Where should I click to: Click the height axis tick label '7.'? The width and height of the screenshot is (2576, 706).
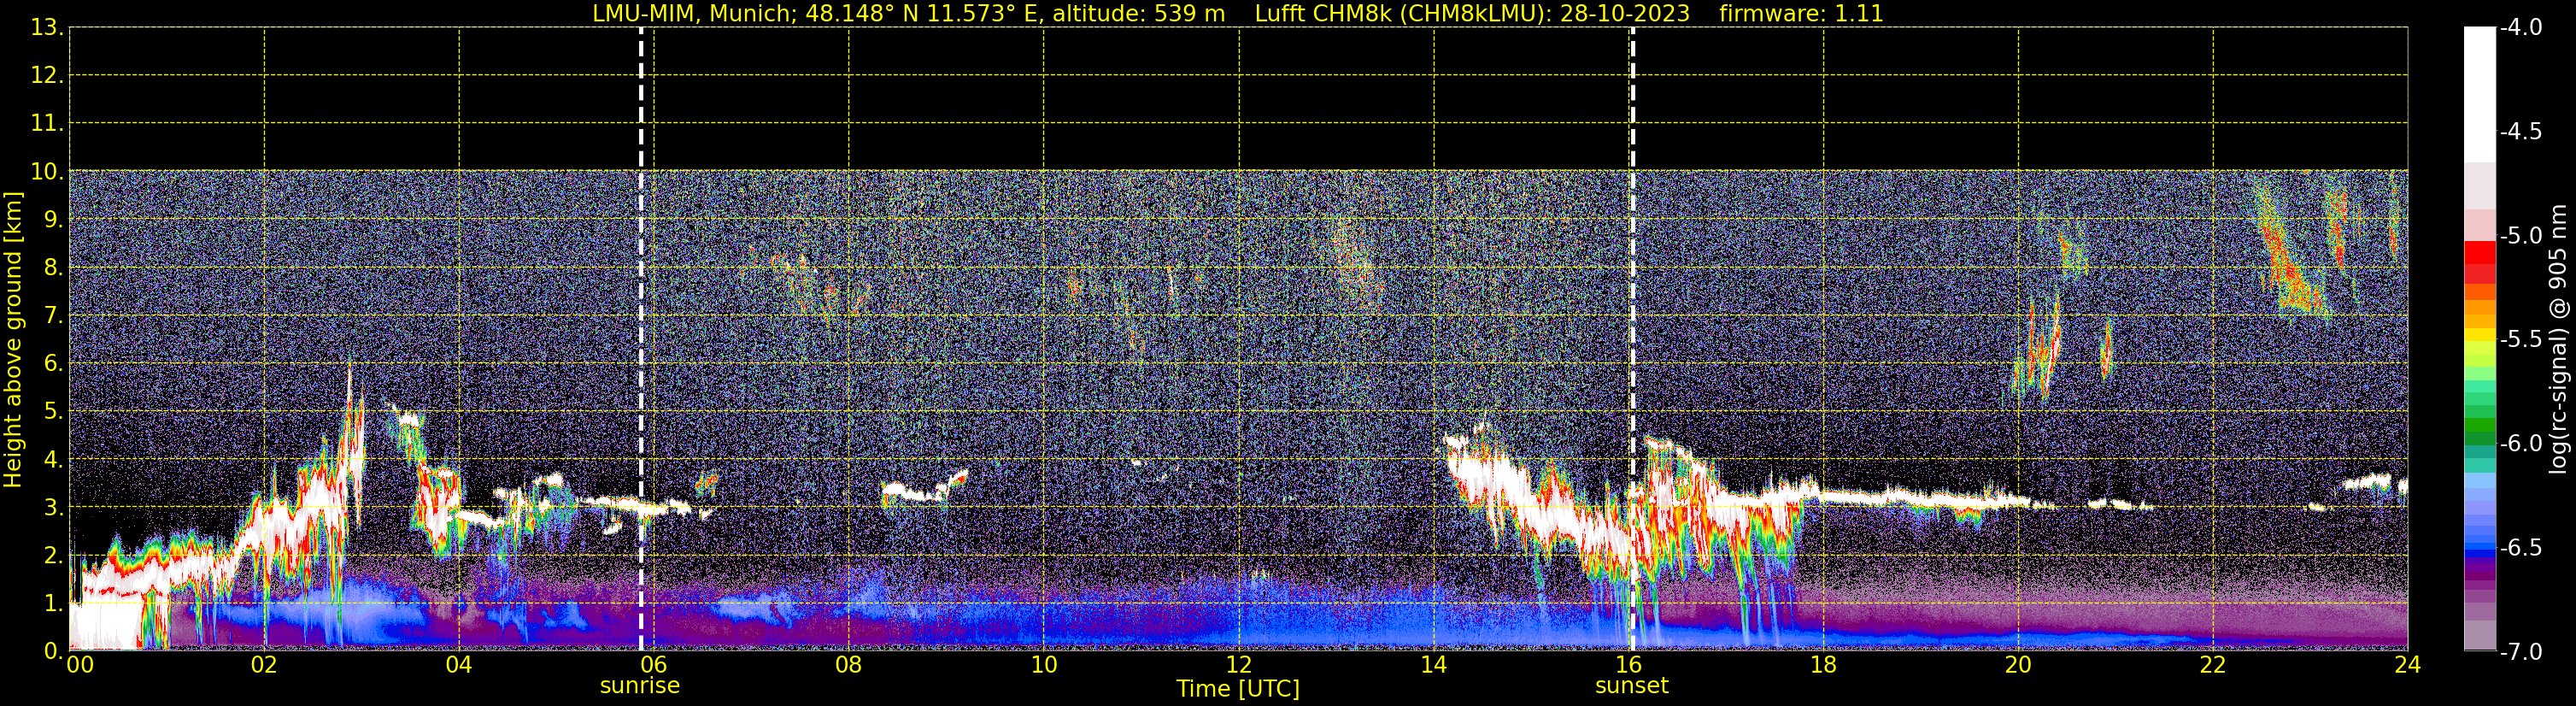coord(54,316)
